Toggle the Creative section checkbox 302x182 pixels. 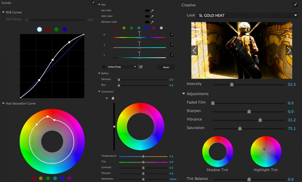[295, 5]
